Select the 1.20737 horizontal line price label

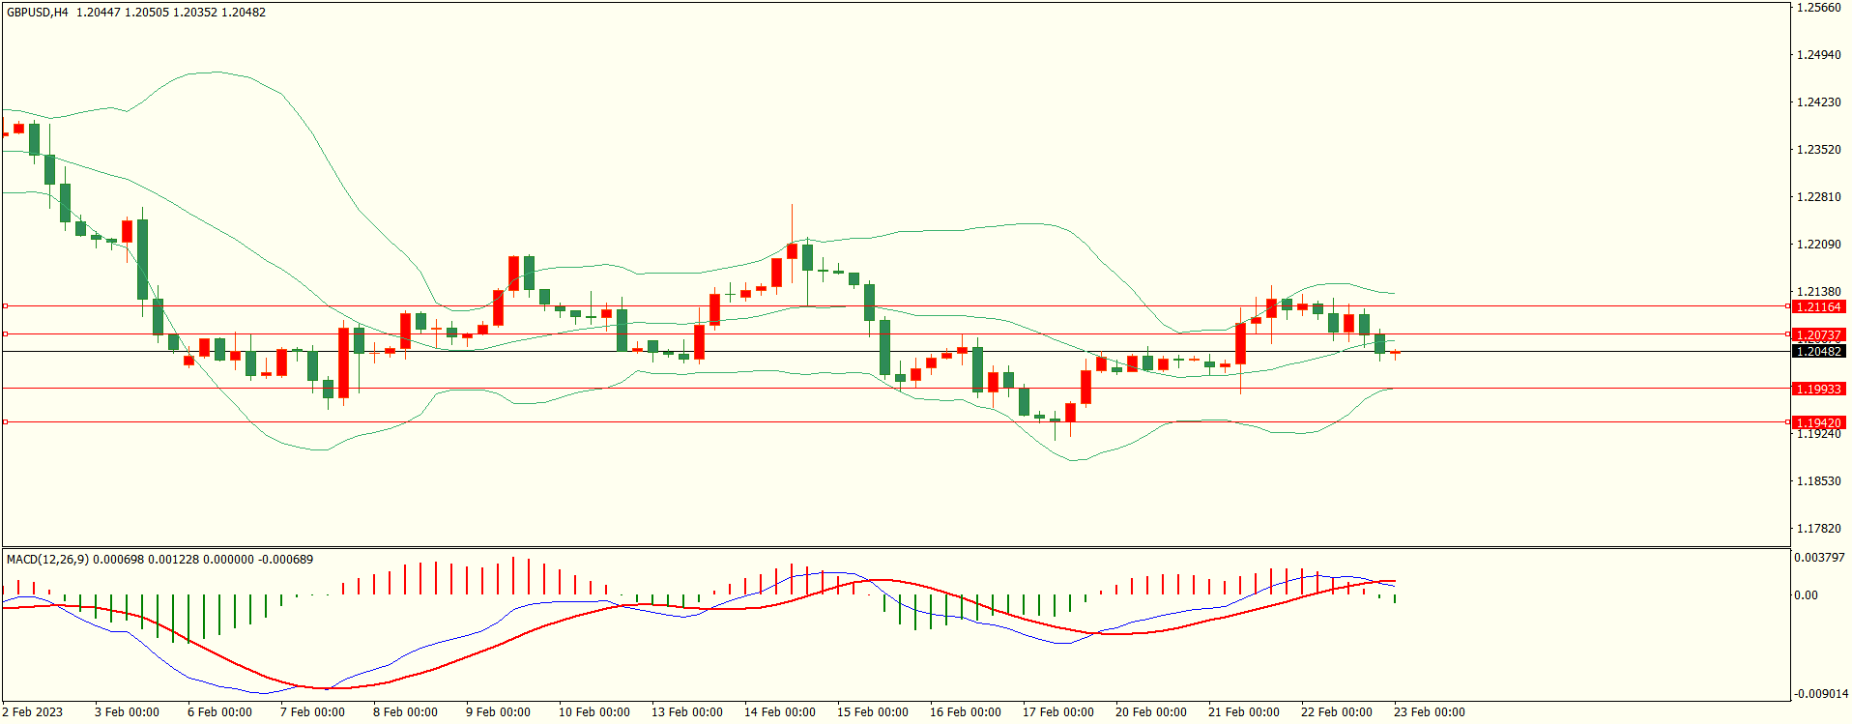[1818, 334]
